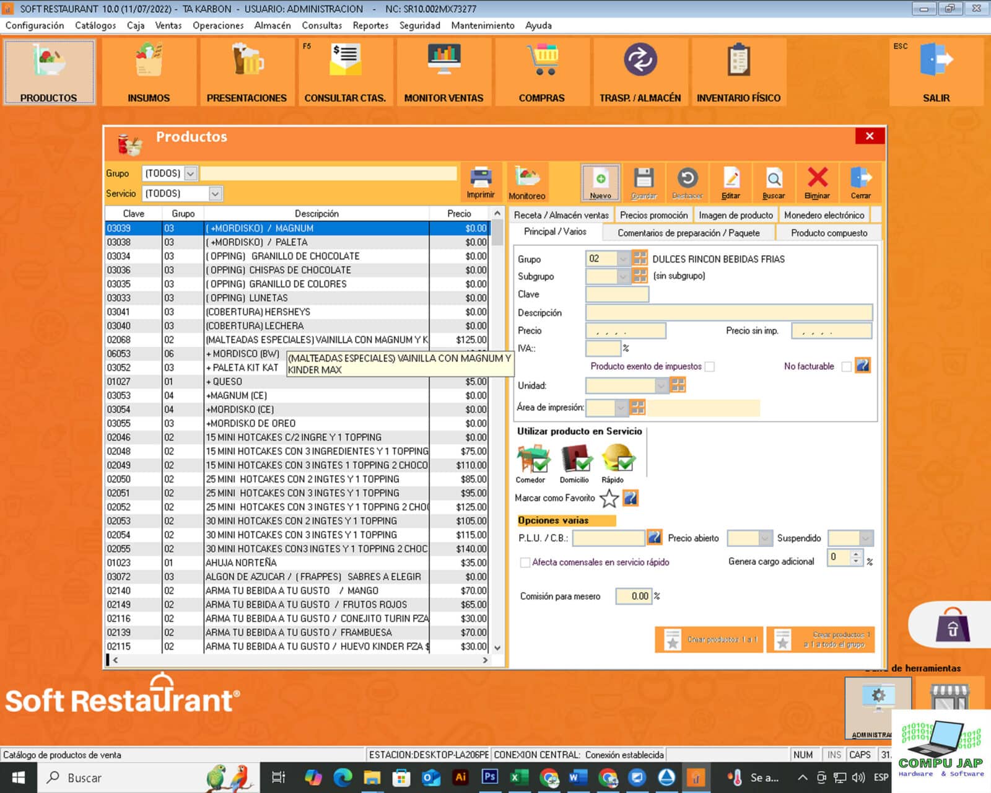Open the Presentaciones module

[247, 71]
